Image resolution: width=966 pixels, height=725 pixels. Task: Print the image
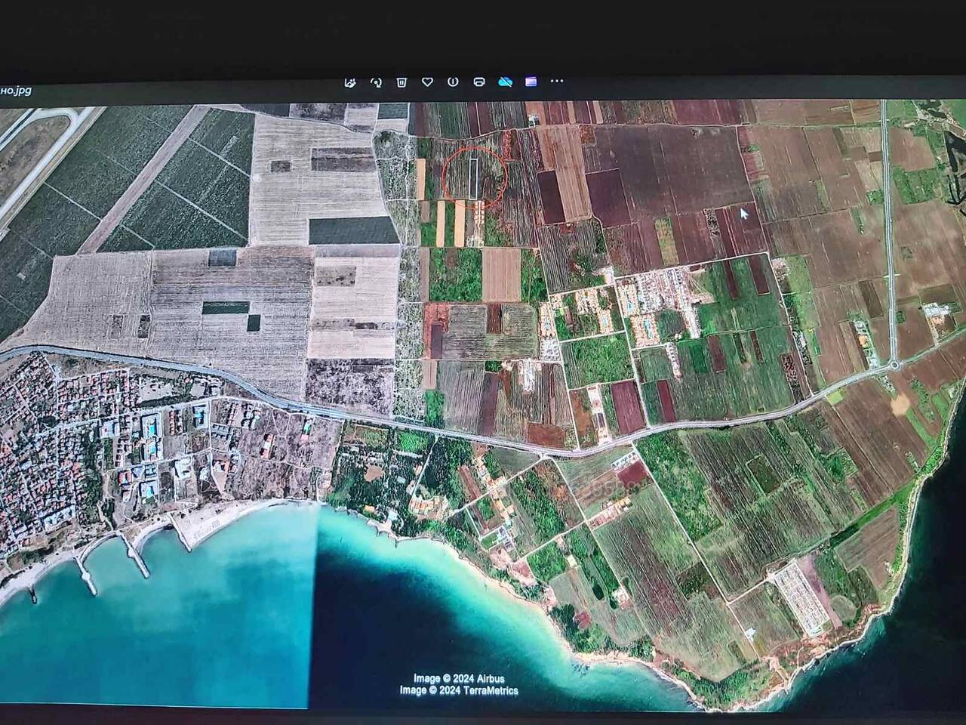click(x=478, y=82)
